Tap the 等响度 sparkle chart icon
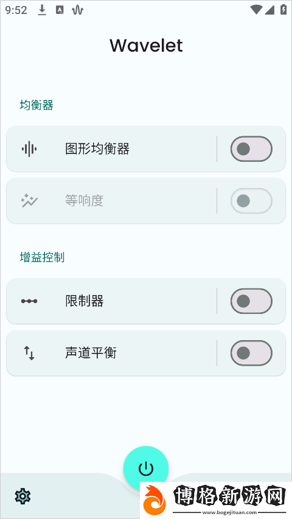 [29, 201]
